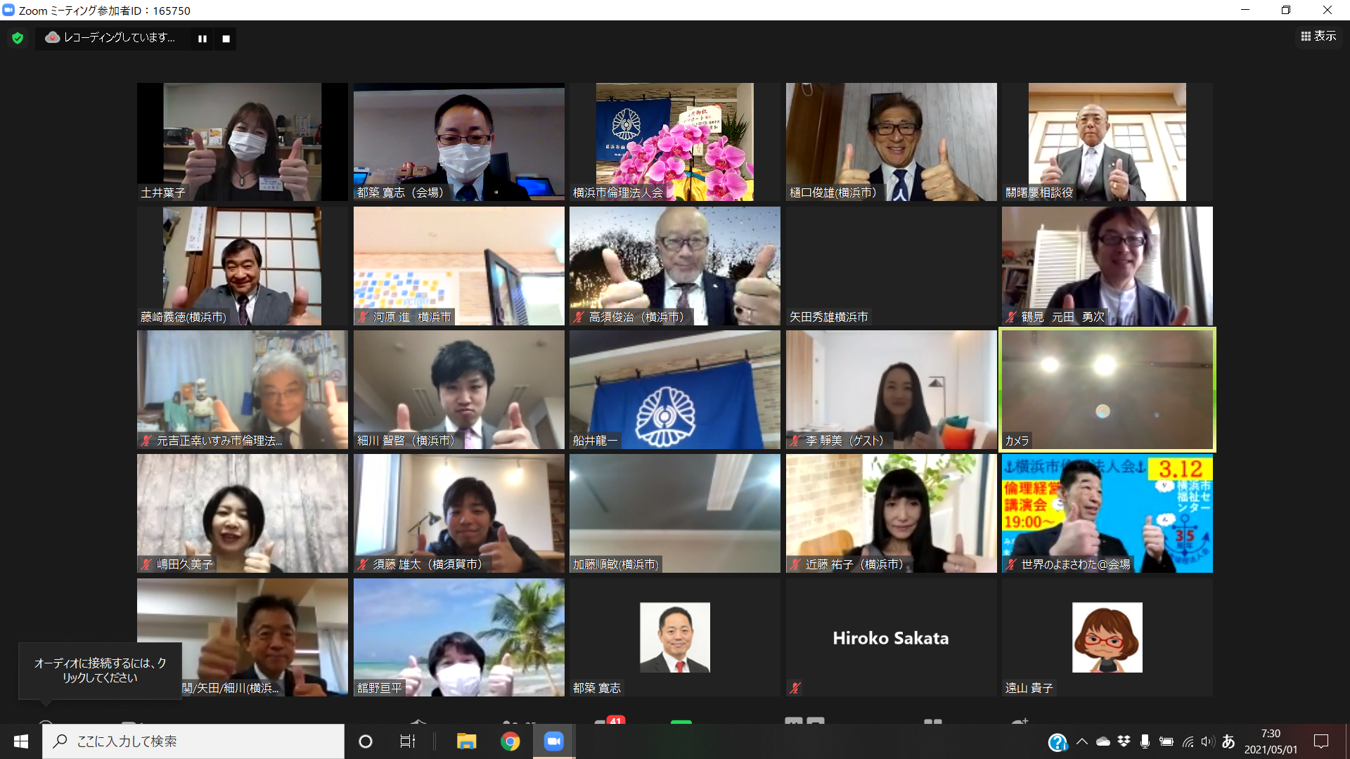The width and height of the screenshot is (1350, 759).
Task: Launch Google Chrome from the taskbar
Action: [510, 741]
